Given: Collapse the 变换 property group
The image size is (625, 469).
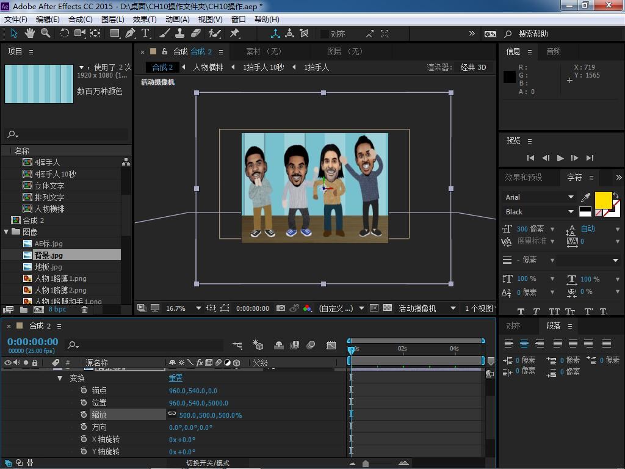Looking at the screenshot, I should click(x=60, y=378).
